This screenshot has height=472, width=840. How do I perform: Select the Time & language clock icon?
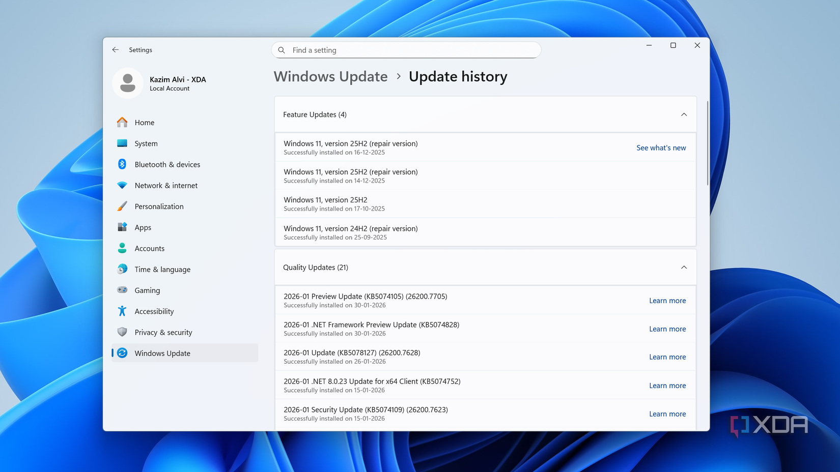pos(122,269)
